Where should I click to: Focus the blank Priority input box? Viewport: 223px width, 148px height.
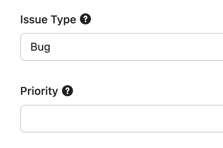coord(122,119)
